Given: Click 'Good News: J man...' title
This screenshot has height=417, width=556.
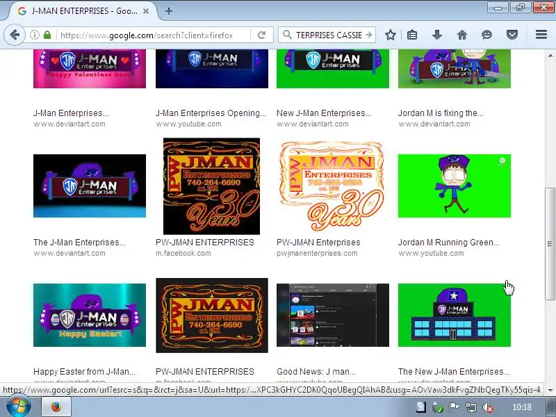Looking at the screenshot, I should 316,372.
